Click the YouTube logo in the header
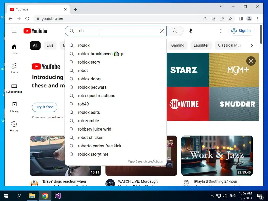 click(35, 31)
